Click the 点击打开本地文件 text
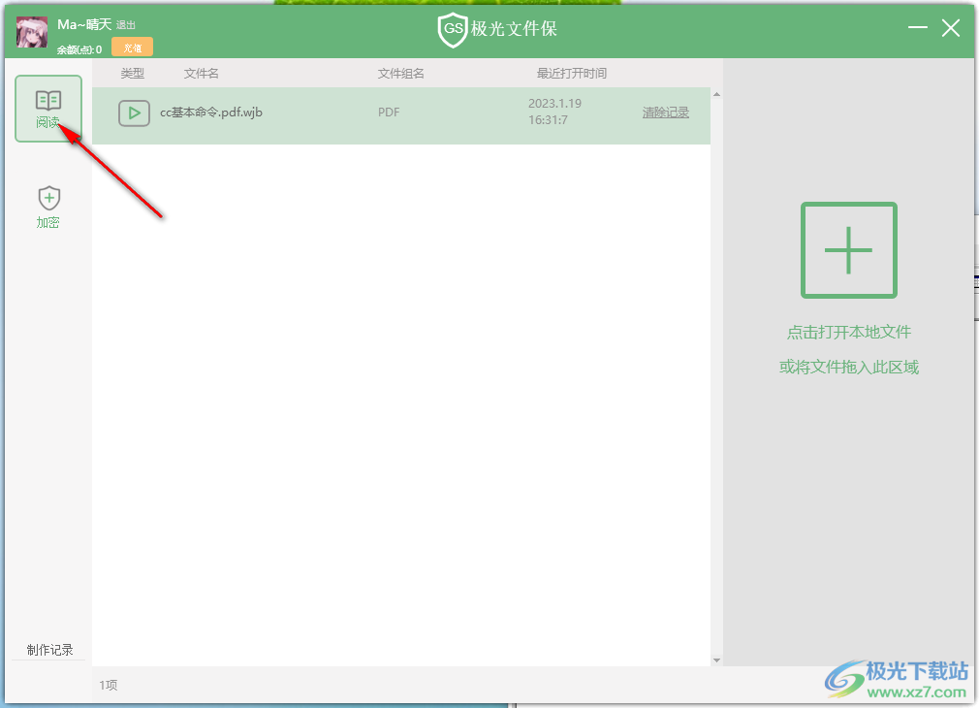This screenshot has width=979, height=708. (x=848, y=332)
